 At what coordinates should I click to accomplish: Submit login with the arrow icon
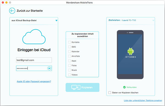click(49, 68)
